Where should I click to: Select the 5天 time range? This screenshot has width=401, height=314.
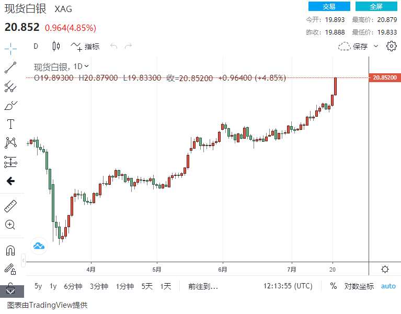pyautogui.click(x=147, y=286)
